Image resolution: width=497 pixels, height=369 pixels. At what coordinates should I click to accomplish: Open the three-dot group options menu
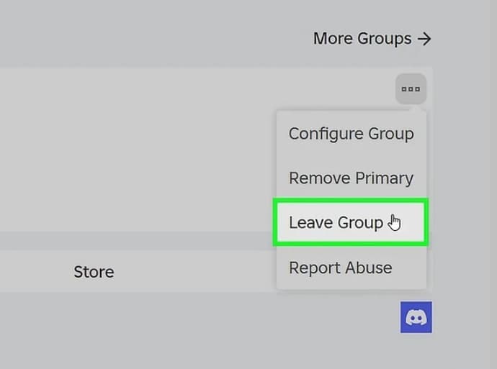click(411, 89)
